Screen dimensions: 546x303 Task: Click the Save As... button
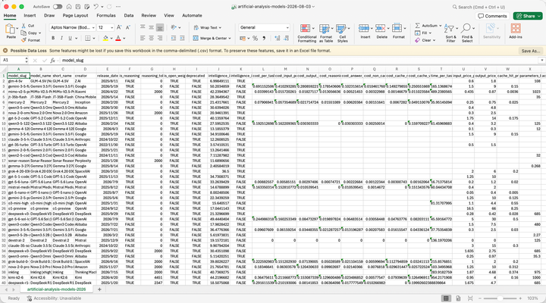click(531, 51)
